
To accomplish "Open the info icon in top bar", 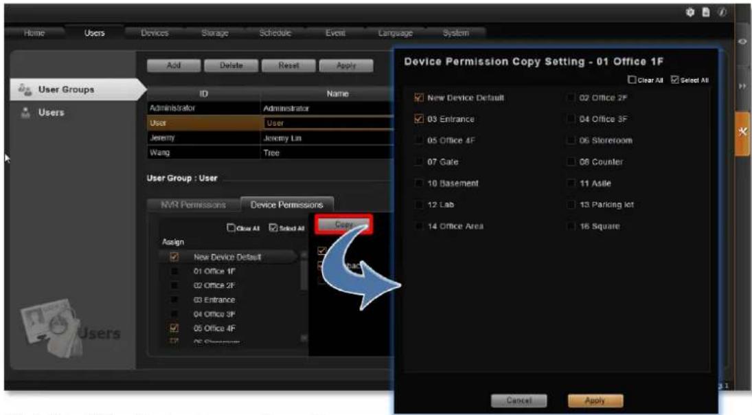I will [x=722, y=12].
